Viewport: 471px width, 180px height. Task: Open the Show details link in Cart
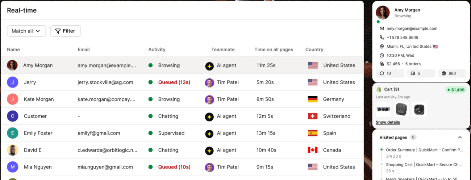click(388, 122)
